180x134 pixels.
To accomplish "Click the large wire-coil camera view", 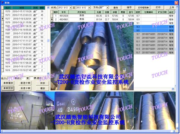I will click(x=92, y=56).
